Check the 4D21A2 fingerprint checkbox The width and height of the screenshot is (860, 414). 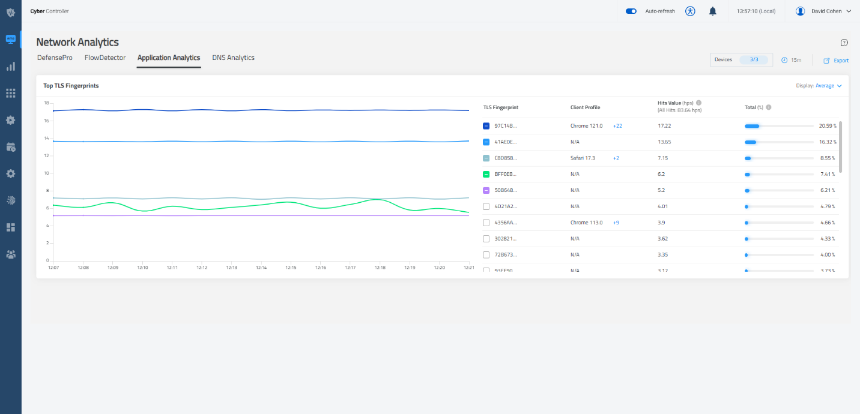pos(486,206)
